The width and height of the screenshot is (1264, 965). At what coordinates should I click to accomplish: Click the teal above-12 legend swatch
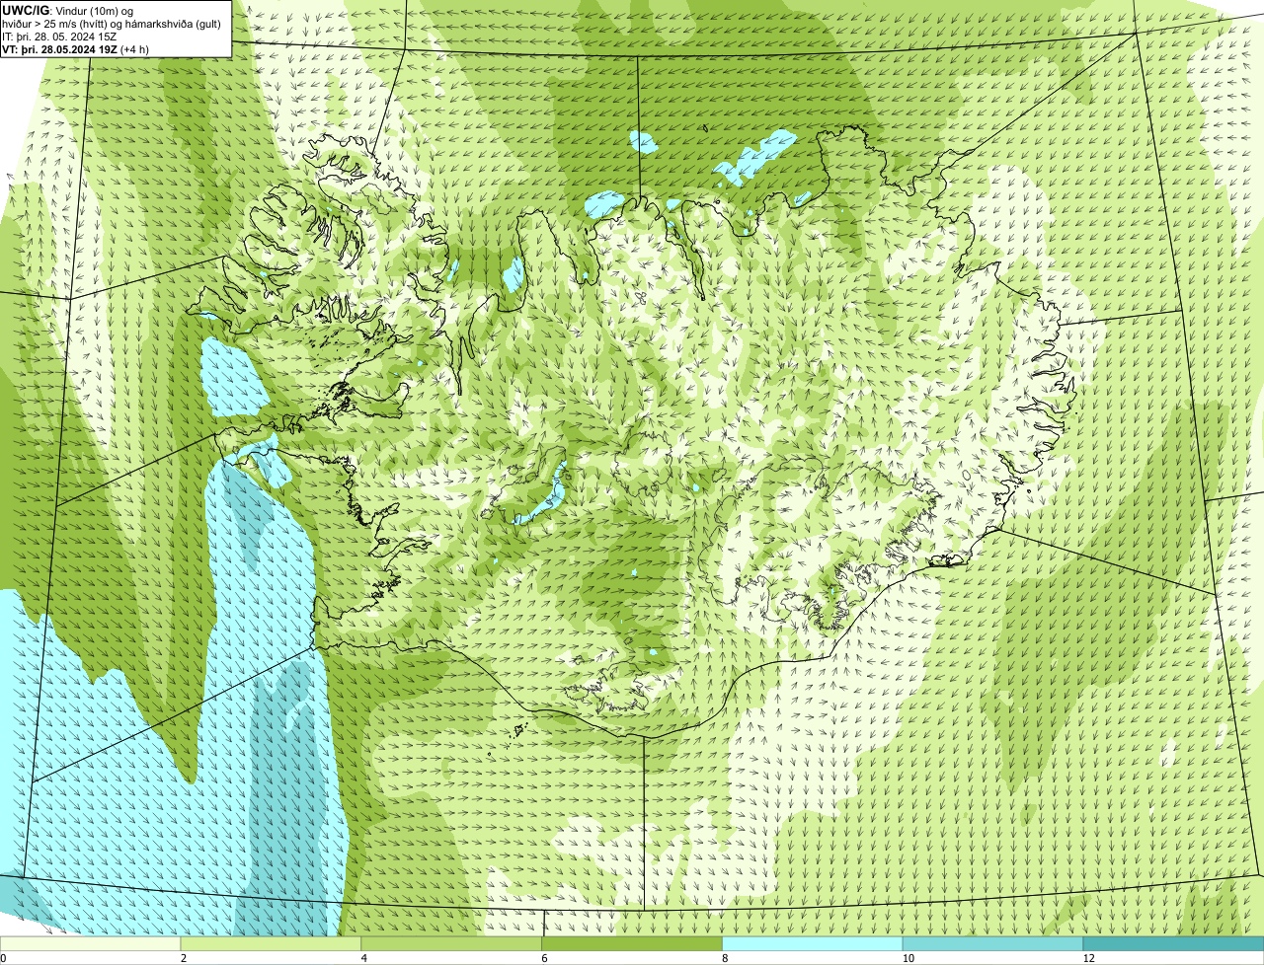click(x=1173, y=943)
